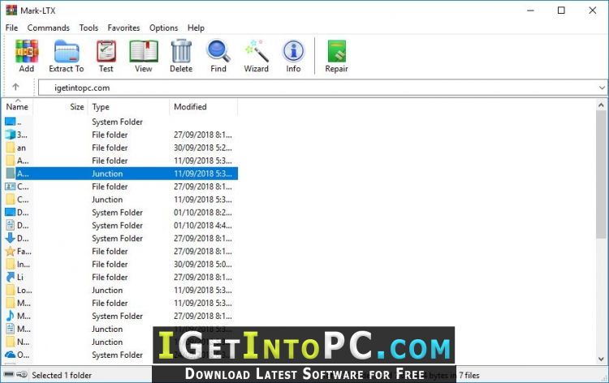Screen dimensions: 609x383
Task: Click the Extract To toolbar icon
Action: (x=67, y=51)
